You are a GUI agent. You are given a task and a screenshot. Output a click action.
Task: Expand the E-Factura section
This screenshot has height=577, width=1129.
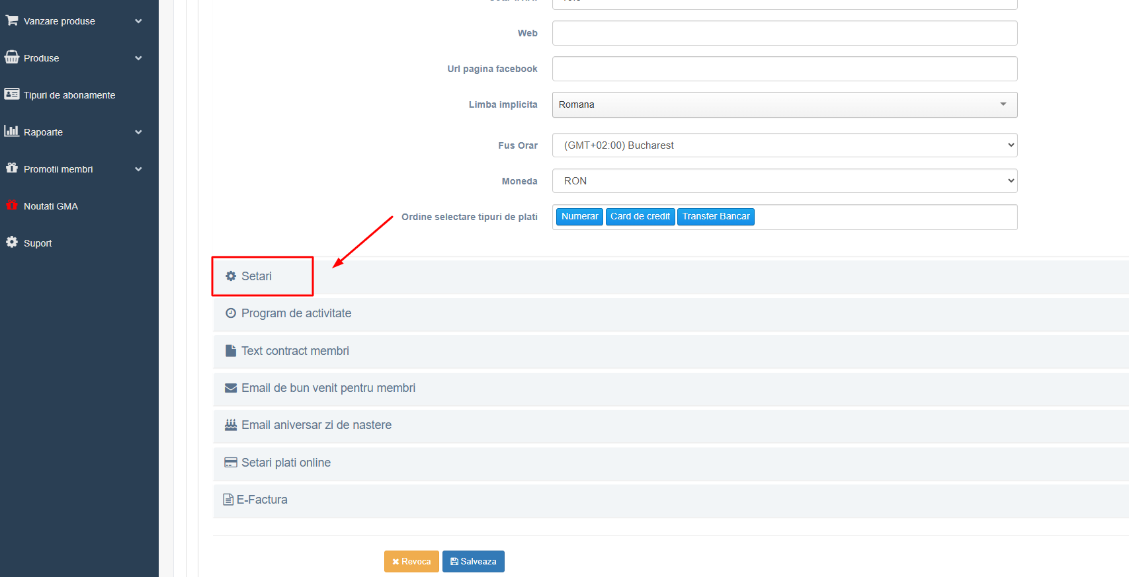pyautogui.click(x=671, y=500)
